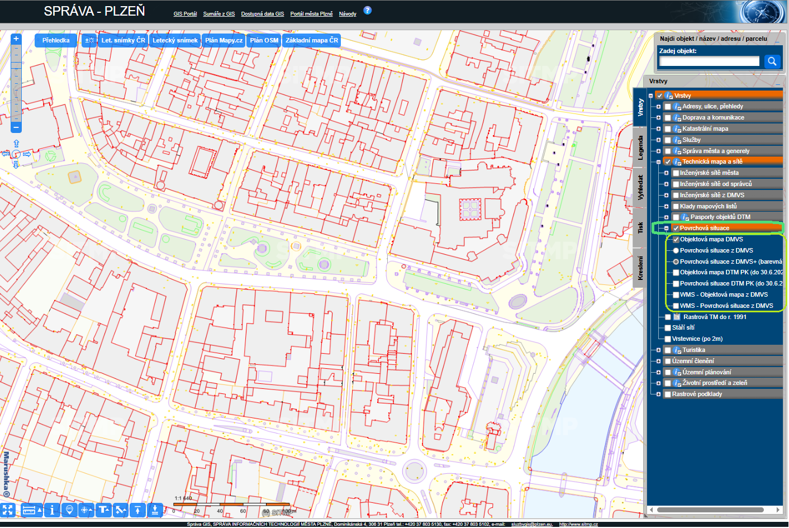789x528 pixels.
Task: Open sluzbygis@plzen.eu email link in footer
Action: pyautogui.click(x=531, y=524)
